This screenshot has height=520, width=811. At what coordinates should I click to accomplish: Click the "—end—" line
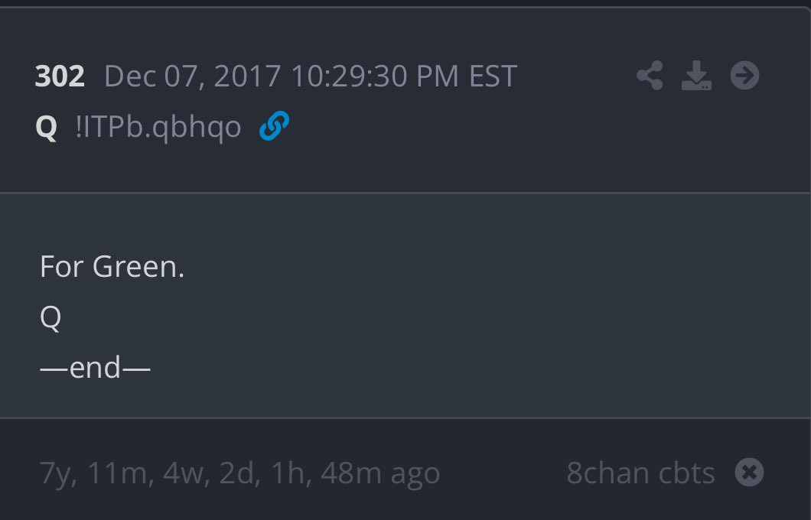click(95, 368)
